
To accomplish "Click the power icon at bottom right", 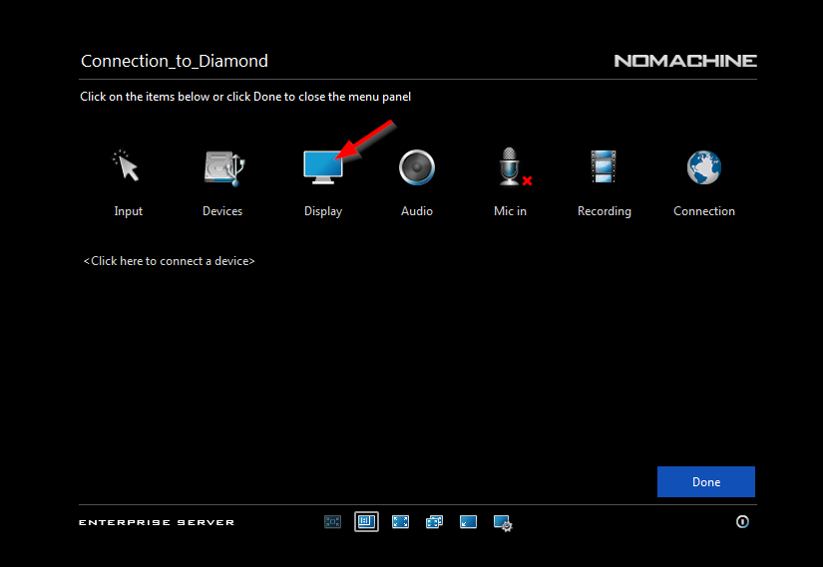I will click(742, 521).
